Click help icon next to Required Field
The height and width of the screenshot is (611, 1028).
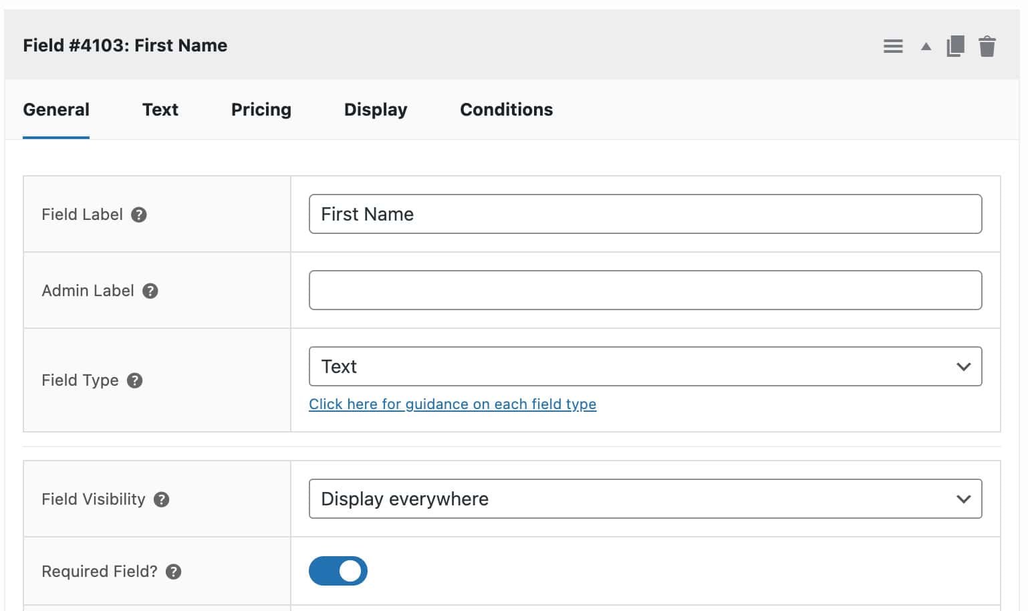coord(173,572)
